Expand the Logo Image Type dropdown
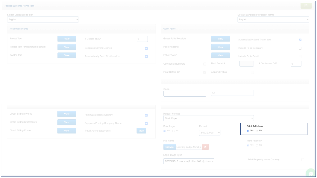 pyautogui.click(x=189, y=161)
